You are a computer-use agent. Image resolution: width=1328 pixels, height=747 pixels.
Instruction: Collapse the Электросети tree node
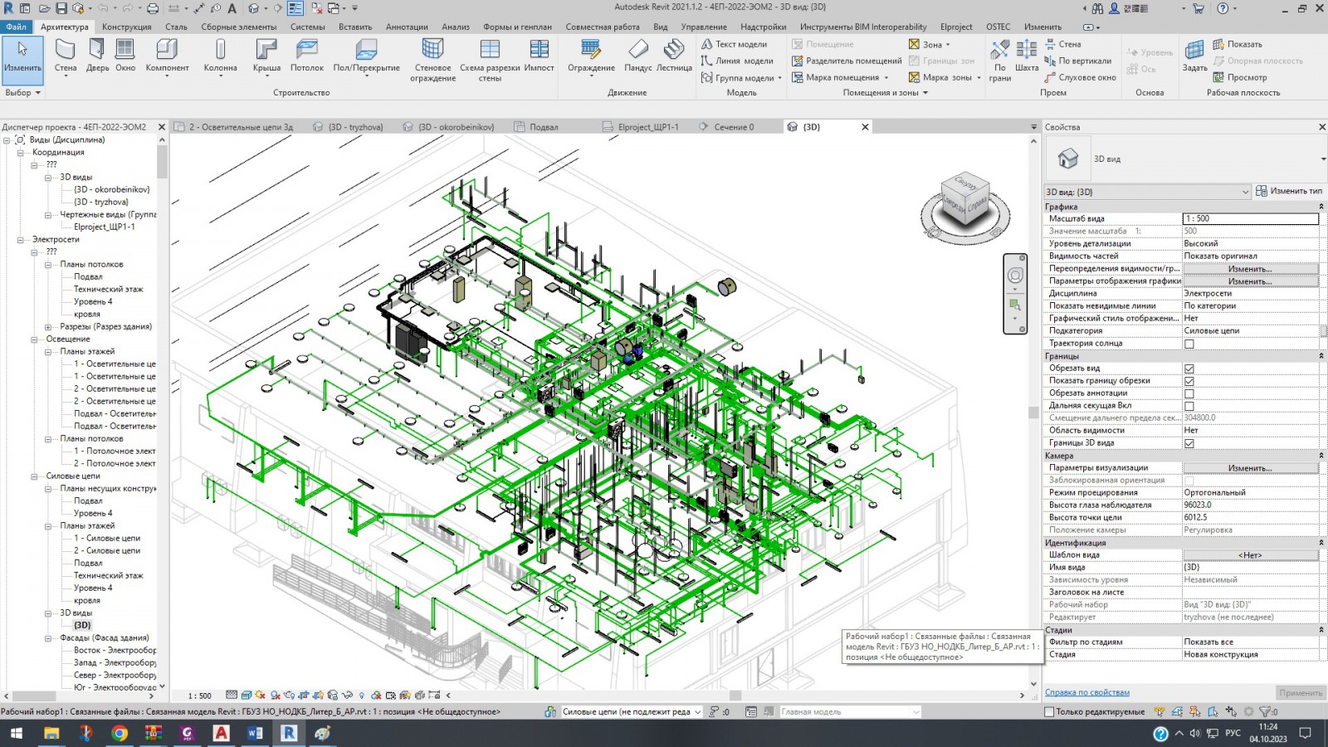click(21, 240)
